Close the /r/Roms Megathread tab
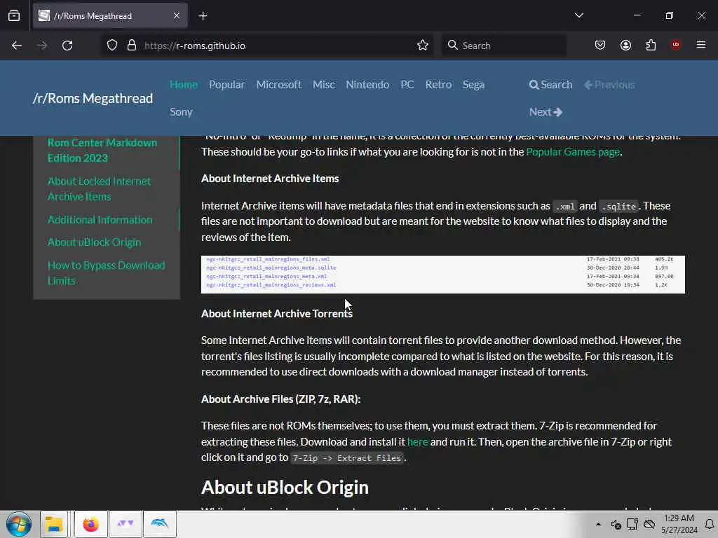The height and width of the screenshot is (538, 718). (x=177, y=16)
